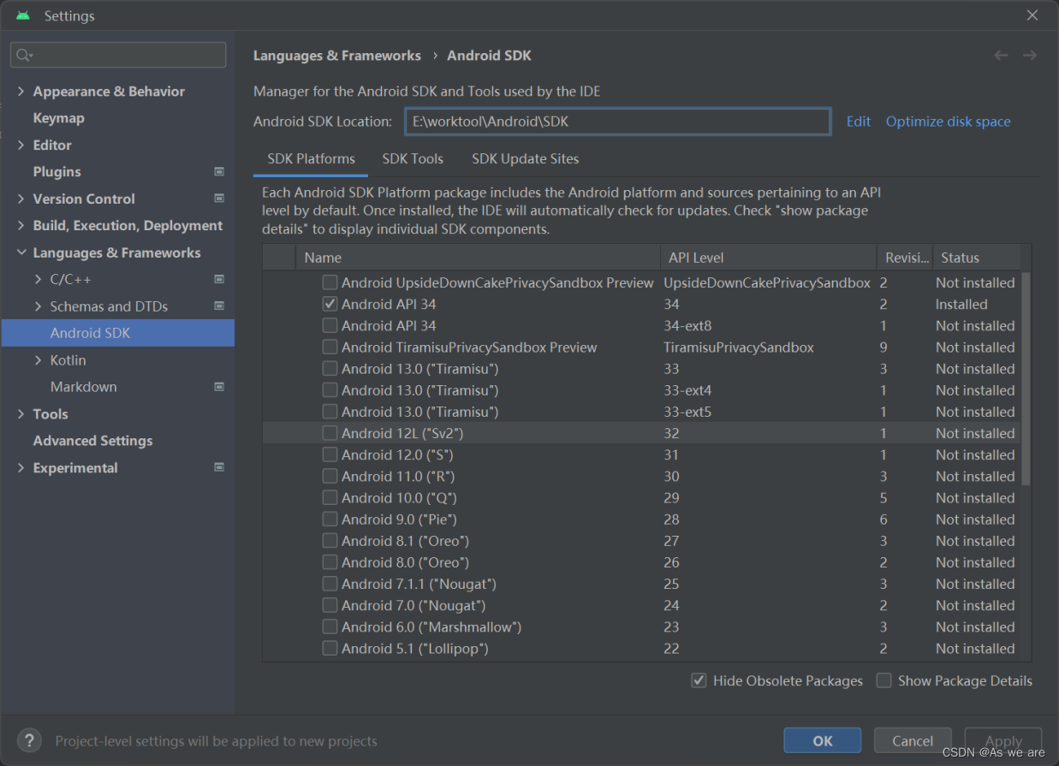Select Android 5.1 ("Lollipop") row text
The height and width of the screenshot is (766, 1059).
(x=415, y=648)
